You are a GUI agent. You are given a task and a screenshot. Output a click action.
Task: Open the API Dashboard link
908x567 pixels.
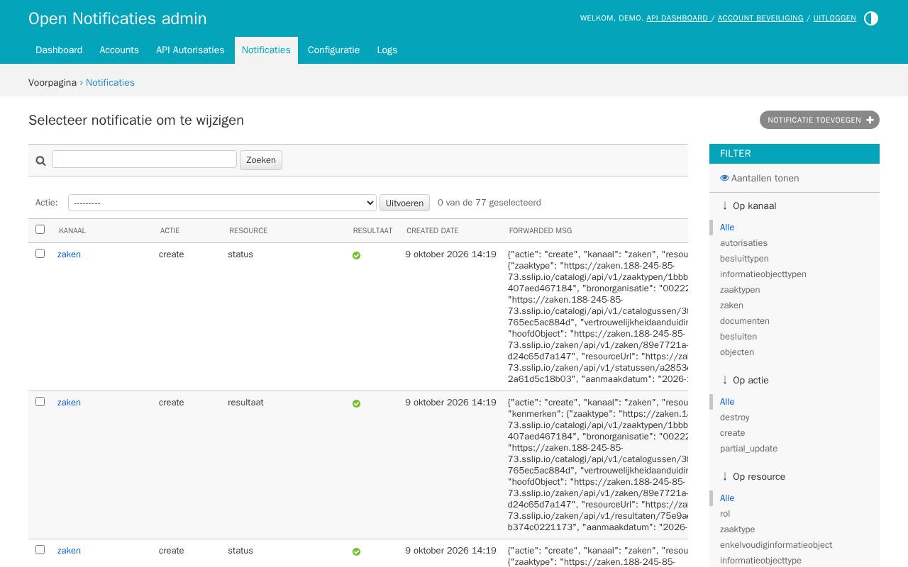[677, 18]
